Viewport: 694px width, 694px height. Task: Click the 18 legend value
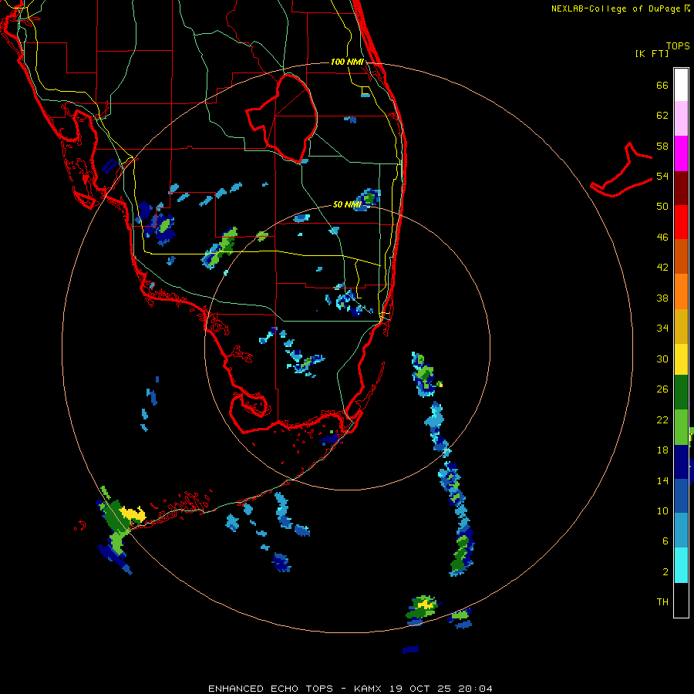(662, 450)
